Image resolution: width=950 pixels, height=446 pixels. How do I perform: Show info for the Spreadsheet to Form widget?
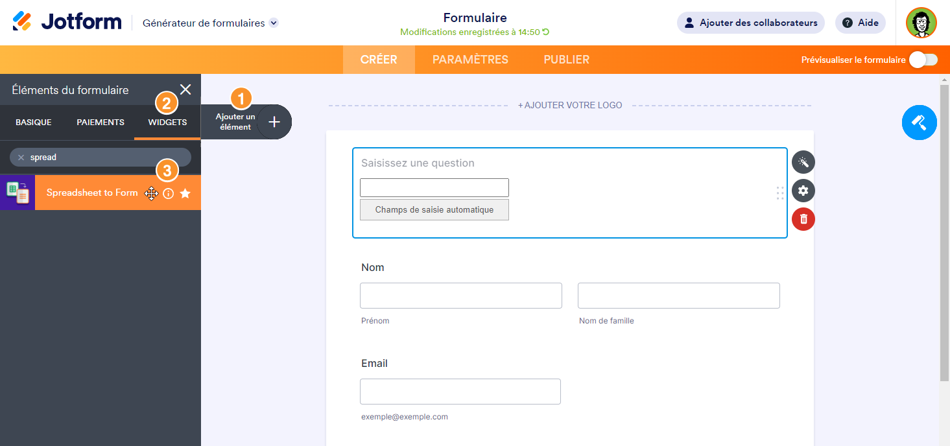pyautogui.click(x=169, y=193)
